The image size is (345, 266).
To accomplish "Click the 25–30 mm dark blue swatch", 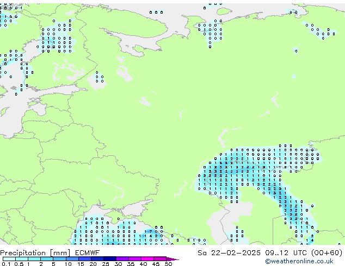I will click(x=109, y=259).
